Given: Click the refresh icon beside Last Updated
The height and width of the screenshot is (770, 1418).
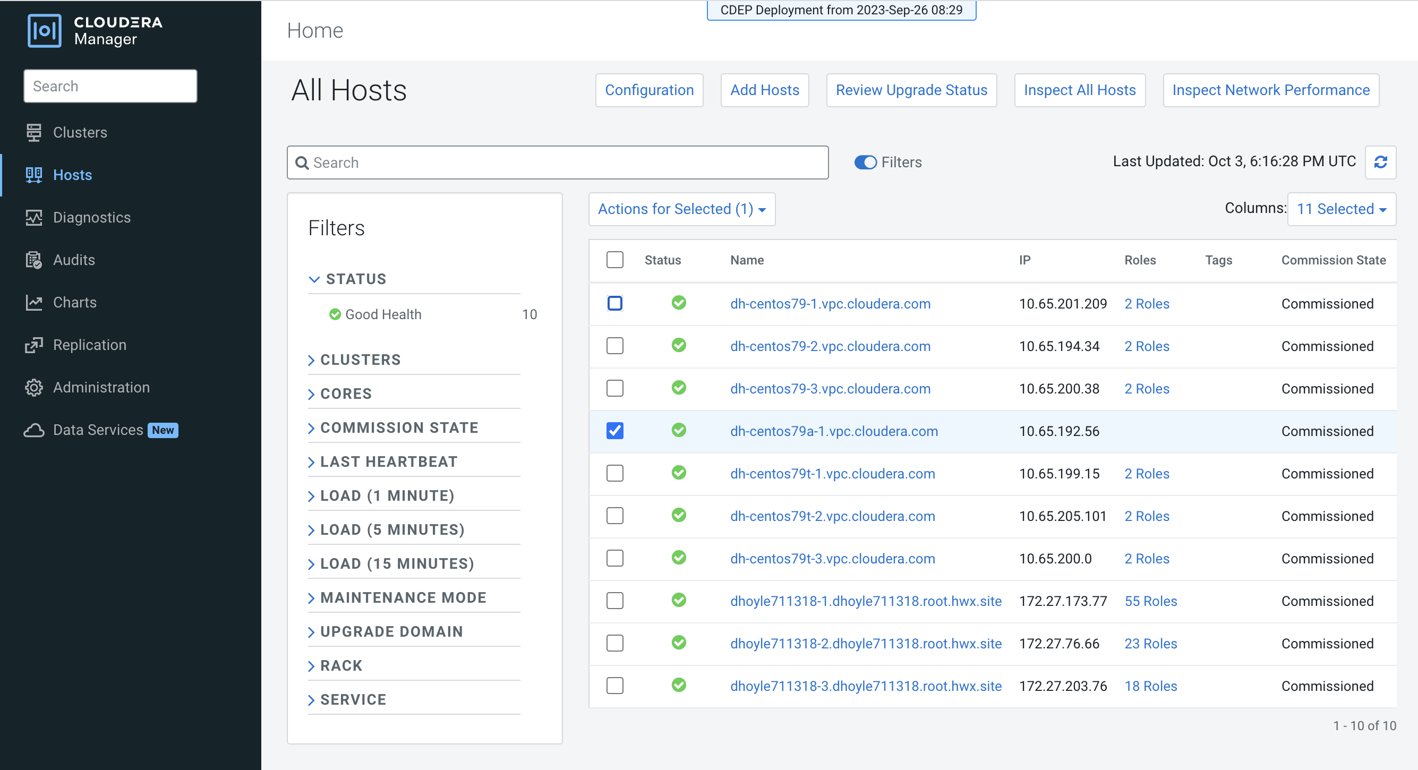Looking at the screenshot, I should click(x=1380, y=162).
